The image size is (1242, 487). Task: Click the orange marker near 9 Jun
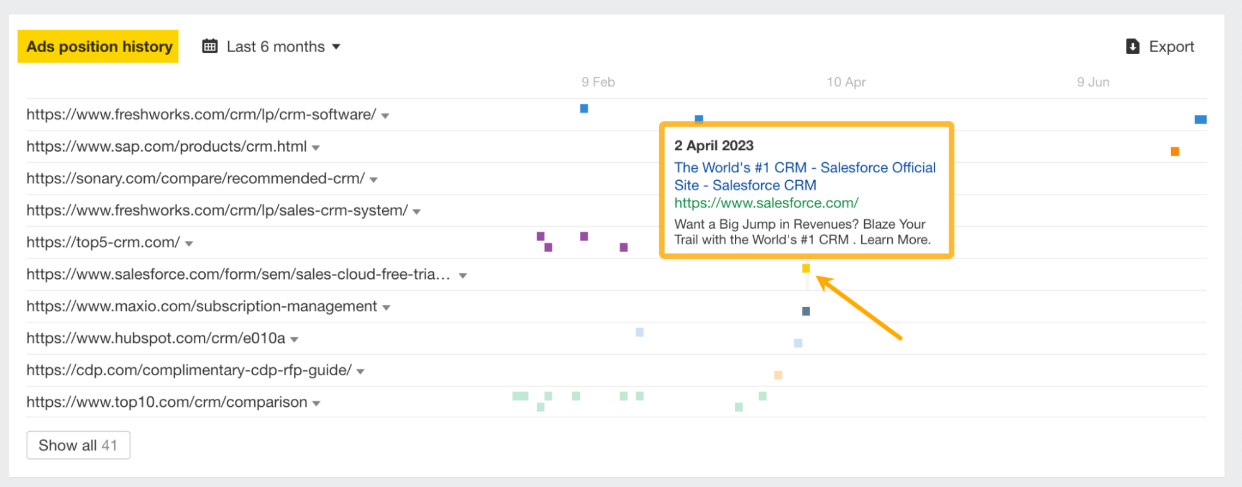point(1174,150)
